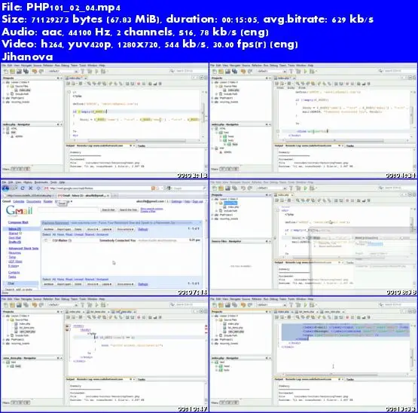
Task: Click the stop-loading X icon beside reload
Action: click(30, 188)
